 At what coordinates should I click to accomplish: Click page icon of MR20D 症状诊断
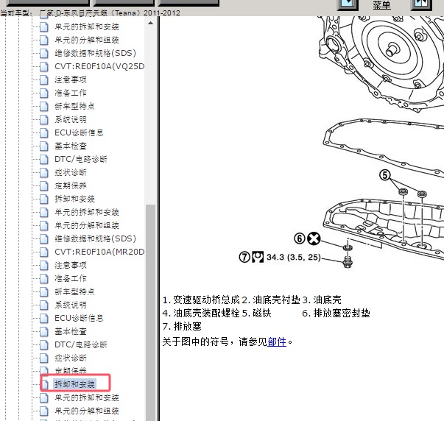pyautogui.click(x=44, y=358)
